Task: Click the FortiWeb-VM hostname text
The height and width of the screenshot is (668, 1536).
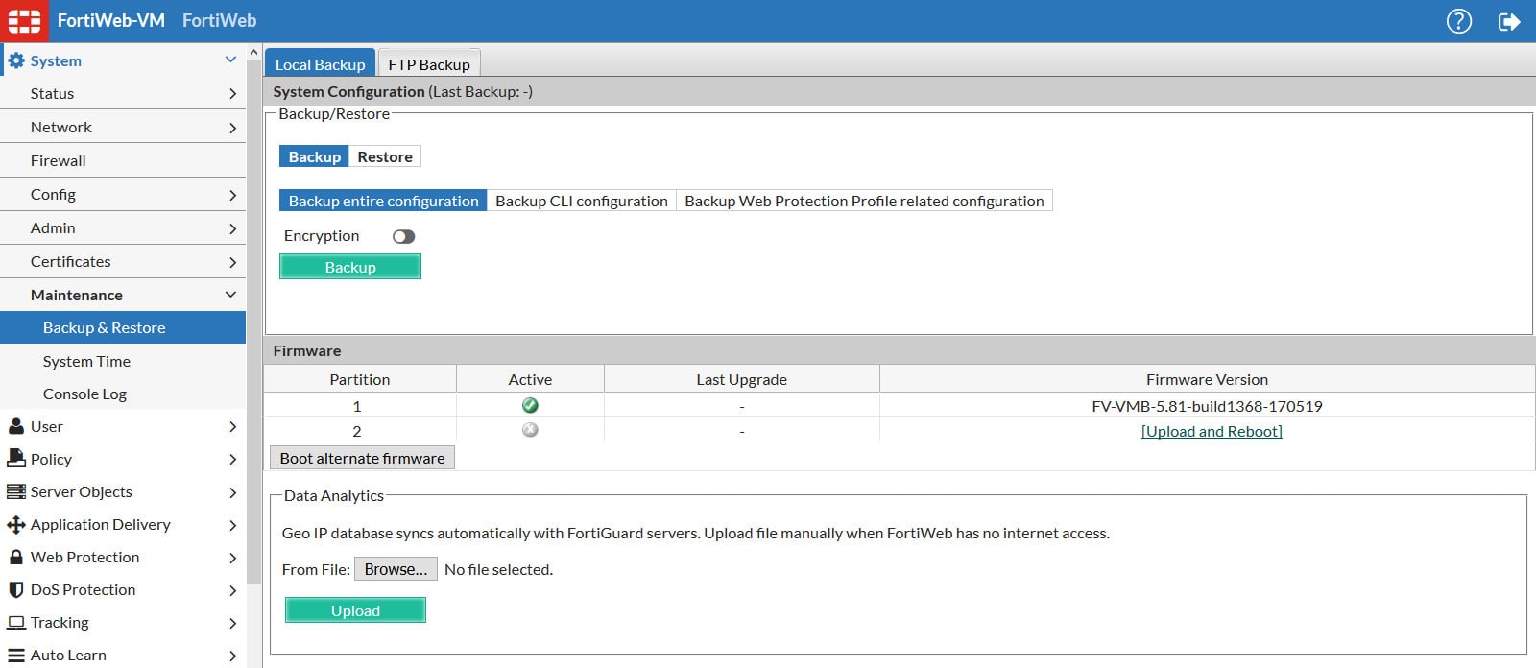Action: tap(110, 20)
